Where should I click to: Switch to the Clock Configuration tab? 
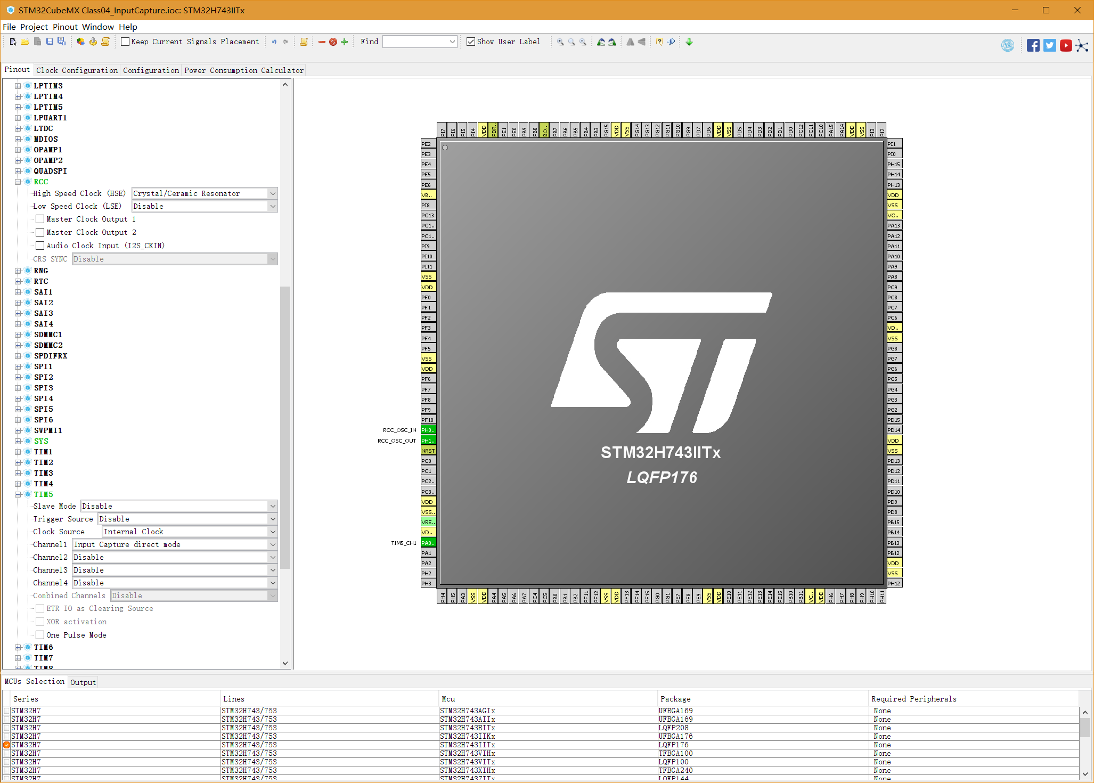(77, 70)
